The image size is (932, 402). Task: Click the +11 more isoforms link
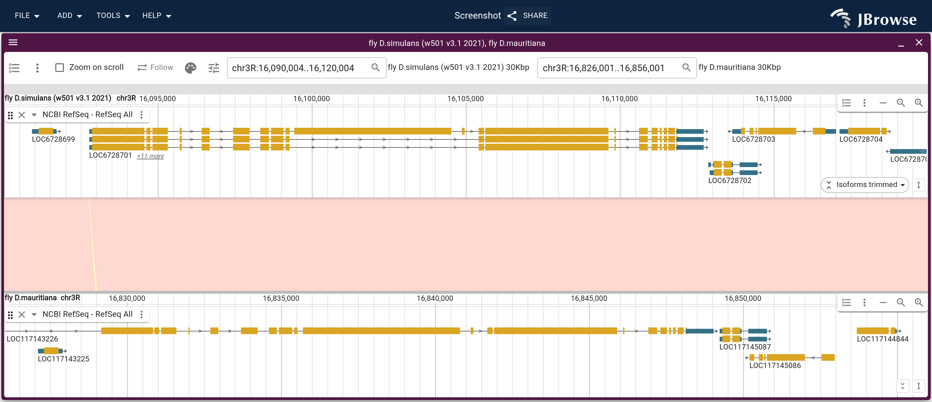[x=150, y=156]
